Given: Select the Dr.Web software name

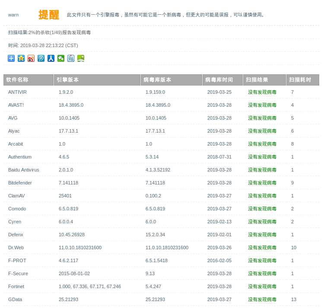Looking at the screenshot, I should coord(16,248).
